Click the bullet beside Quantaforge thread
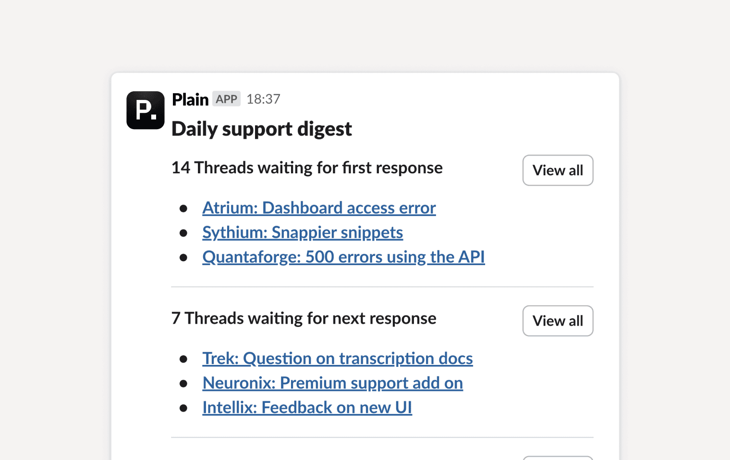The width and height of the screenshot is (730, 460). (x=184, y=257)
